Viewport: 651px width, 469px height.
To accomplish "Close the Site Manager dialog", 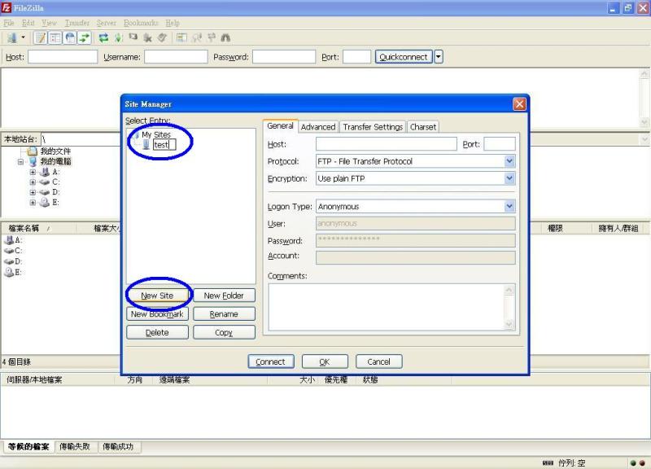I will click(519, 104).
